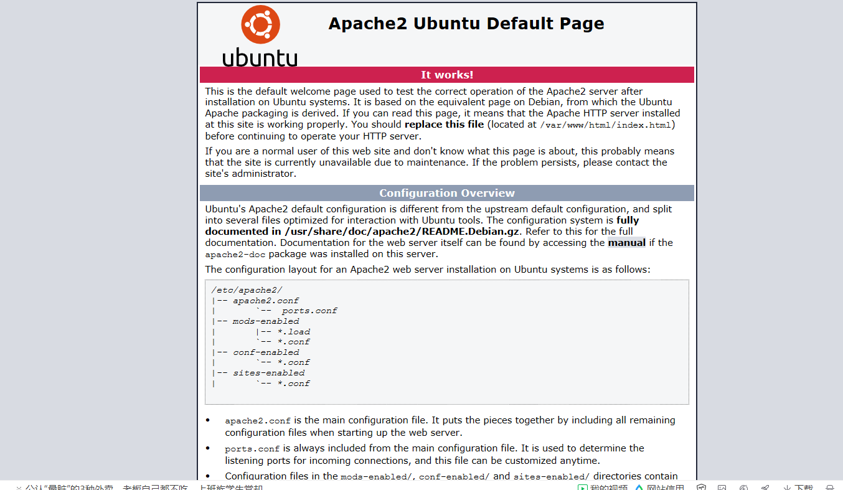Click the "Configuration Overview" section header

click(x=447, y=193)
